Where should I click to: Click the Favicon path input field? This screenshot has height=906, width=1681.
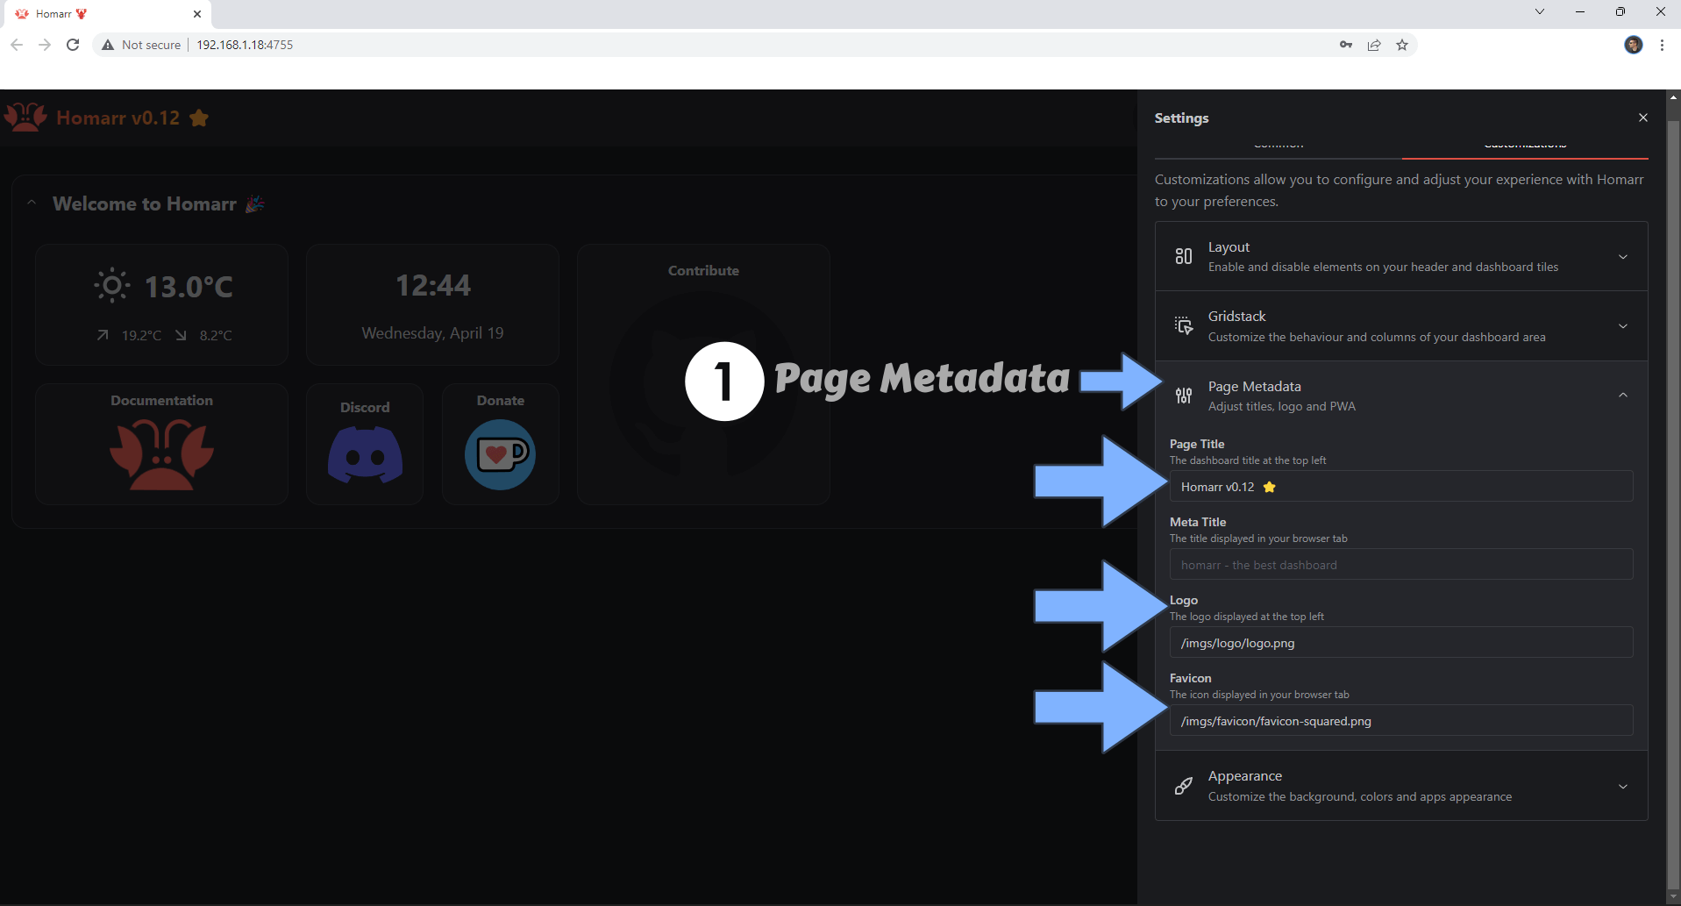point(1400,721)
